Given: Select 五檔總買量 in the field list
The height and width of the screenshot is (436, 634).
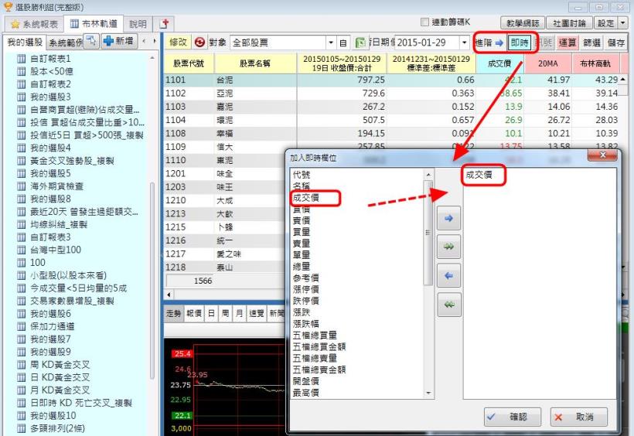Looking at the screenshot, I should [x=315, y=336].
